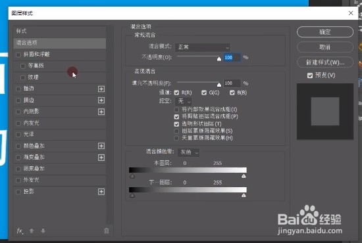Enable the 内发光 effect checkbox
Screen dimensions: 362x243
pos(18,123)
